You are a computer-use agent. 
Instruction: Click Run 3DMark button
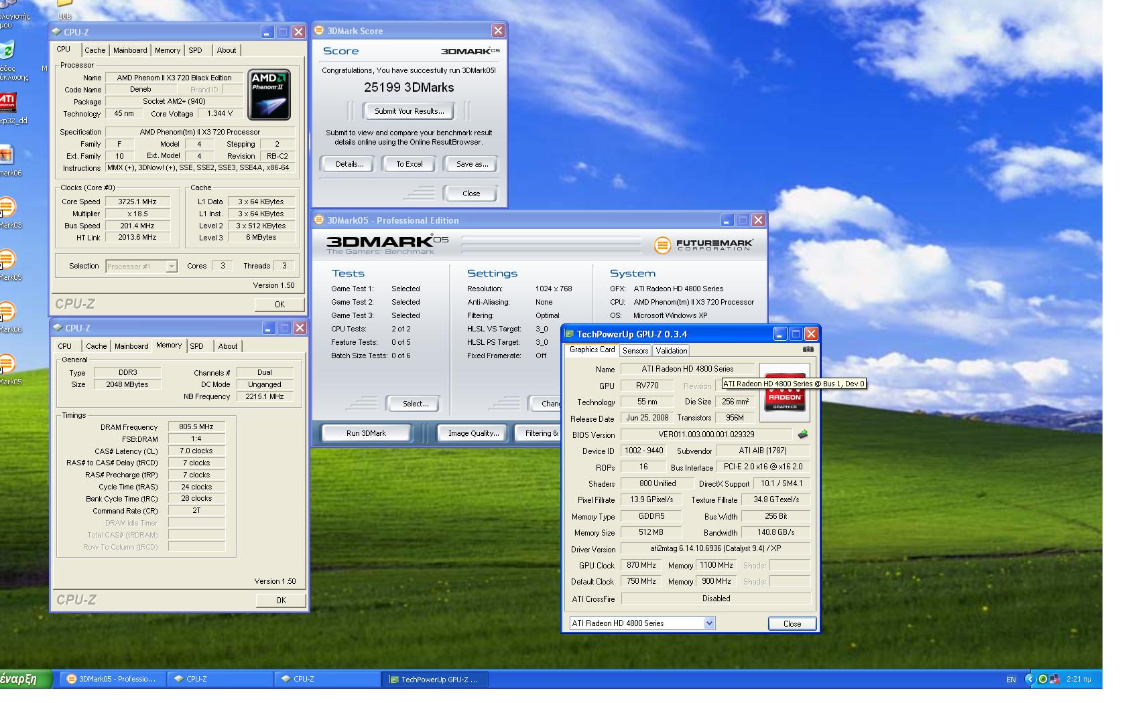coord(366,433)
